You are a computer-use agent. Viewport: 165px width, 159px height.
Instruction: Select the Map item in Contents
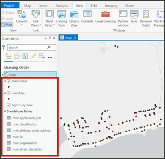tap(30, 75)
